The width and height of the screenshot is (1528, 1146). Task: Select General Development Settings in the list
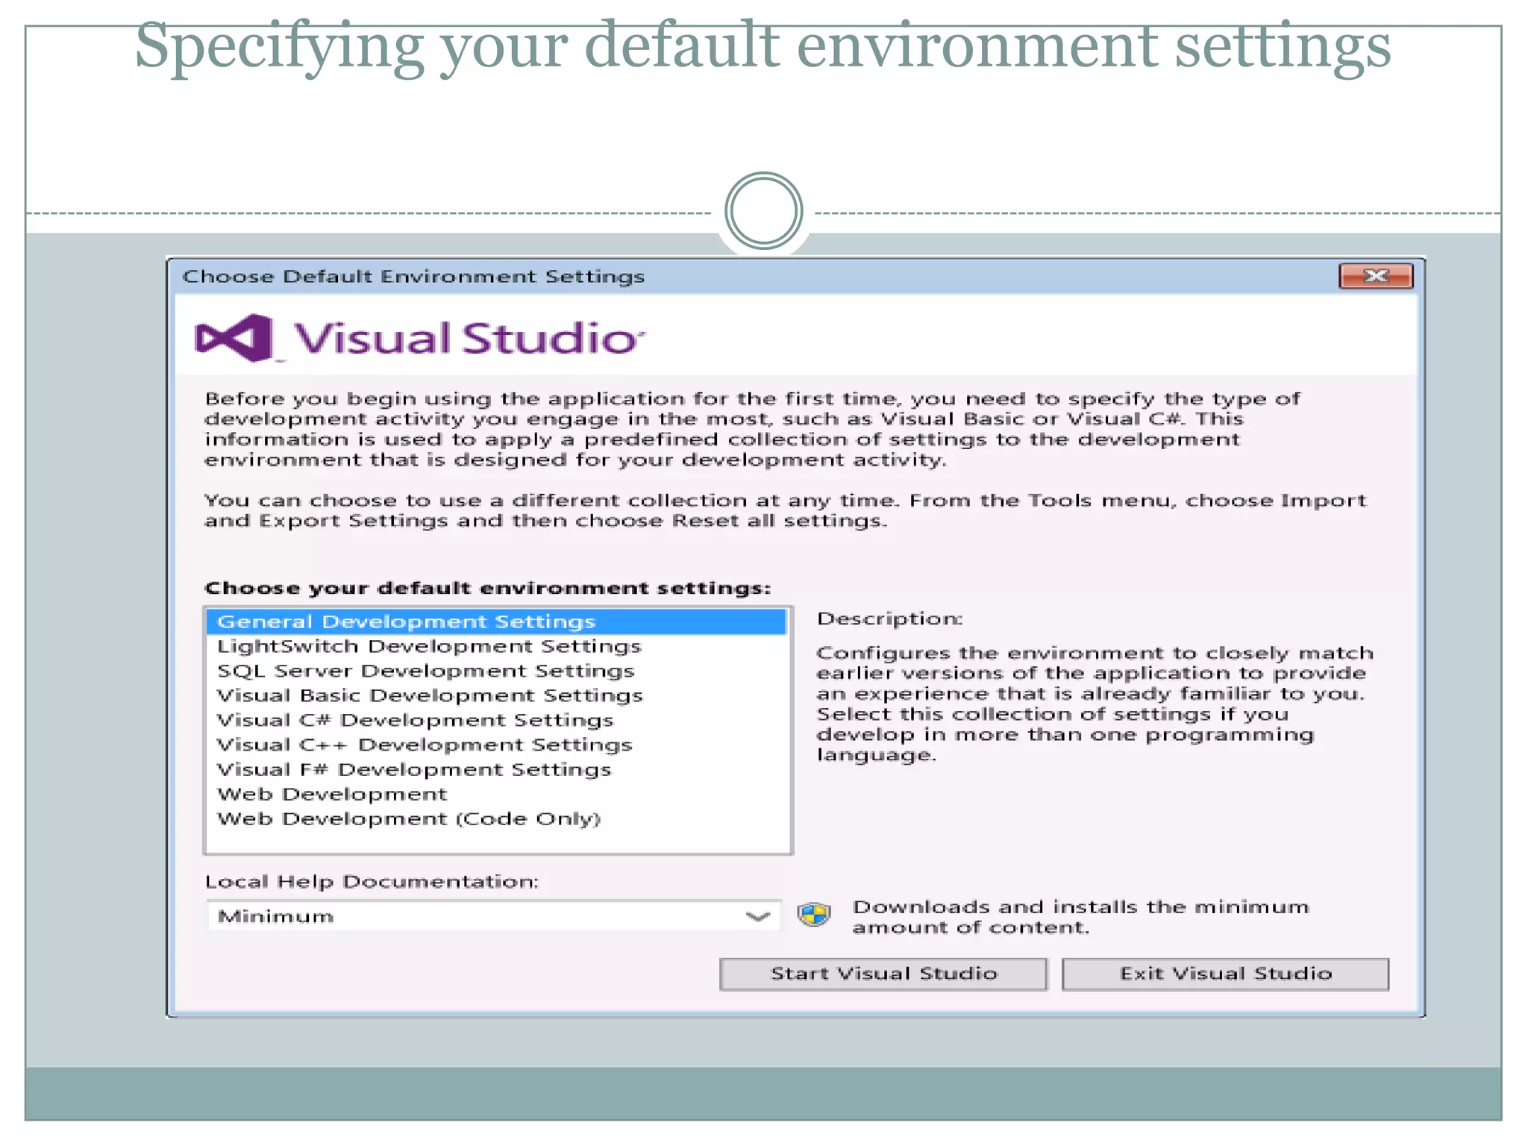point(496,621)
